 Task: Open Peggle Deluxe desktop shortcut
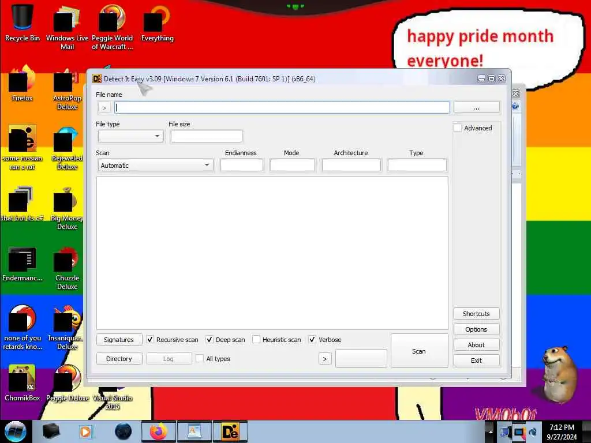(x=67, y=383)
